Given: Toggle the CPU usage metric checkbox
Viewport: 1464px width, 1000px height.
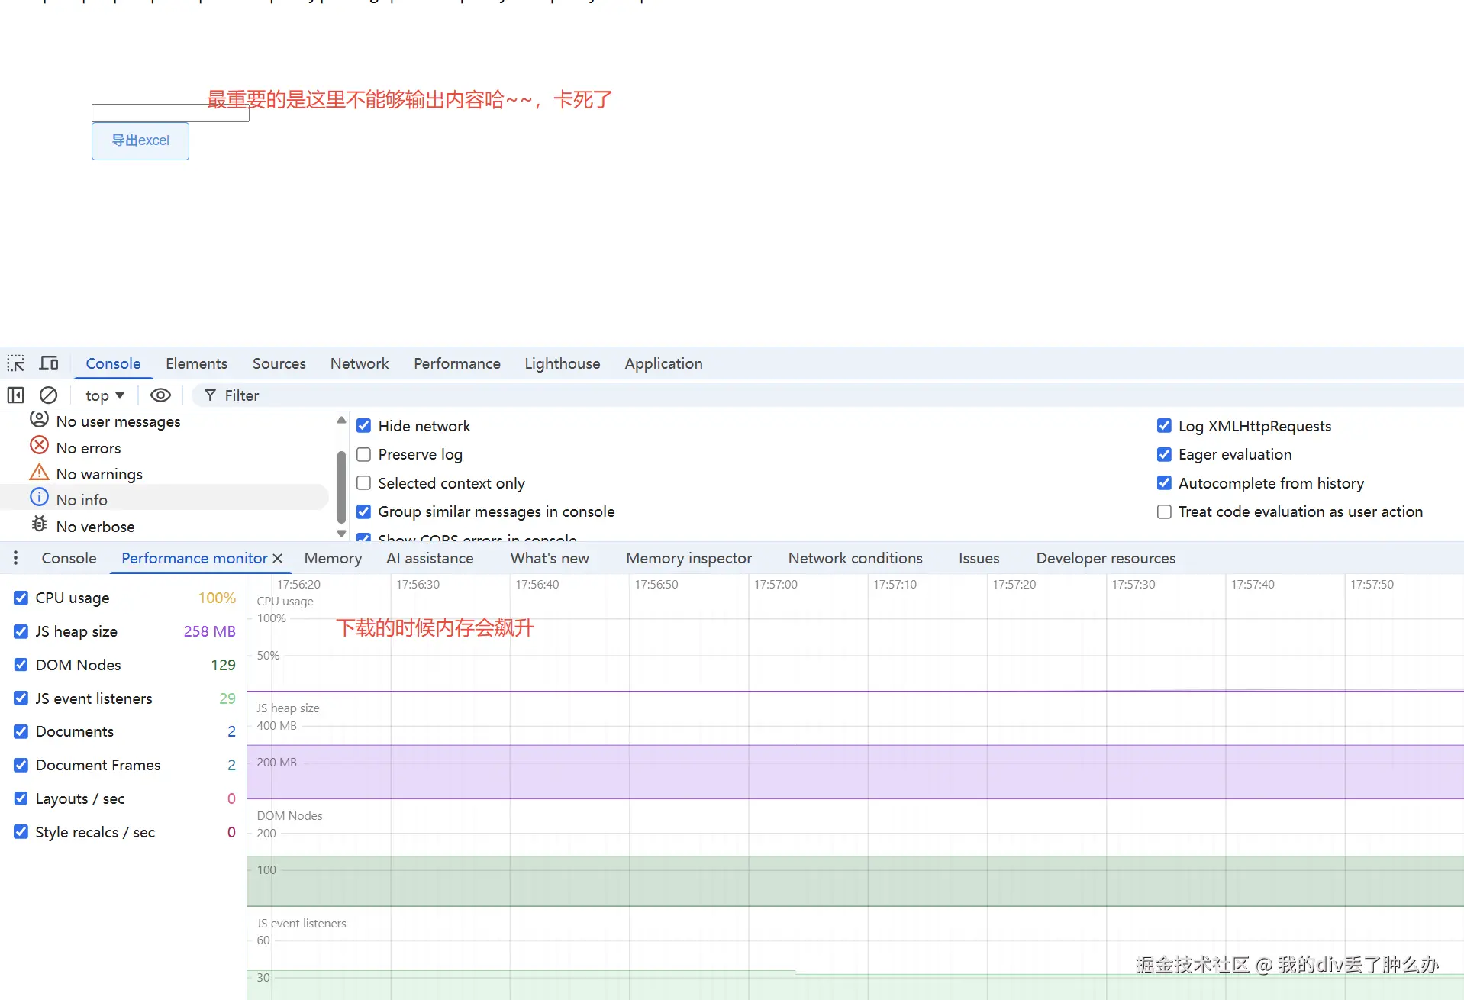Looking at the screenshot, I should [21, 598].
